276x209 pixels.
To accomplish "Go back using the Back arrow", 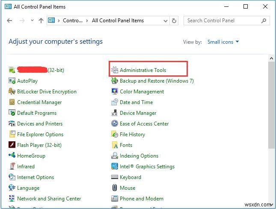I will (x=10, y=21).
